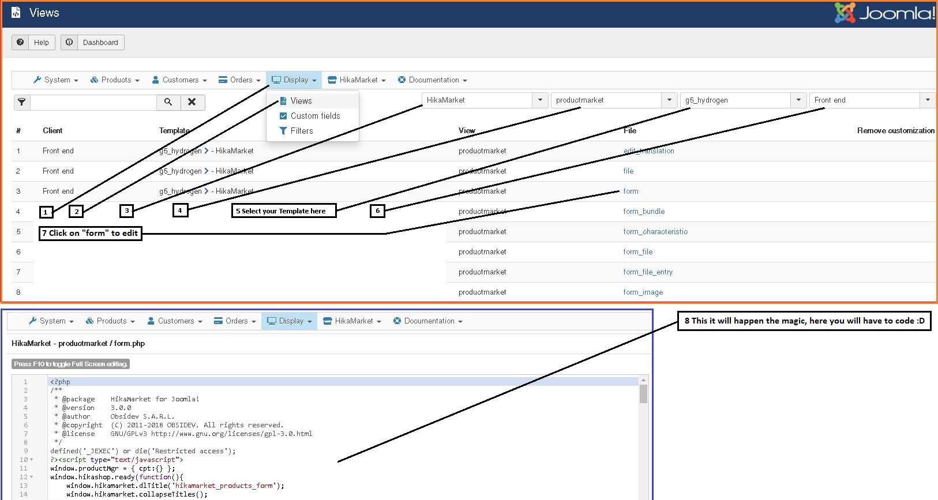Screen dimensions: 938x500
Task: Click the "<?php" code line in the editor
Action: click(x=60, y=382)
